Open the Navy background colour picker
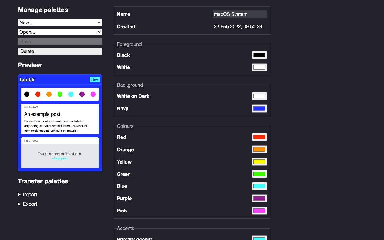Image resolution: width=384 pixels, height=240 pixels. 259,108
